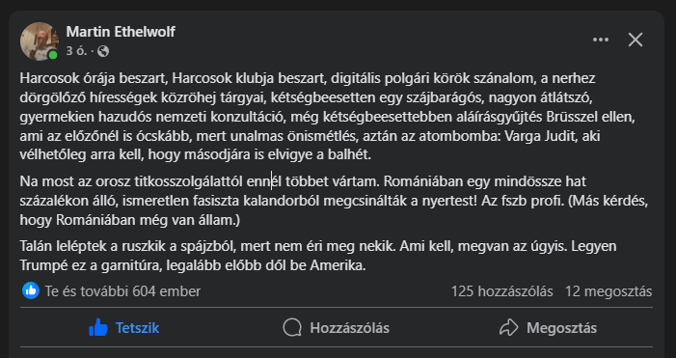Click the first paragraph starting 'Harcosok órája'
The width and height of the screenshot is (676, 358).
point(329,117)
